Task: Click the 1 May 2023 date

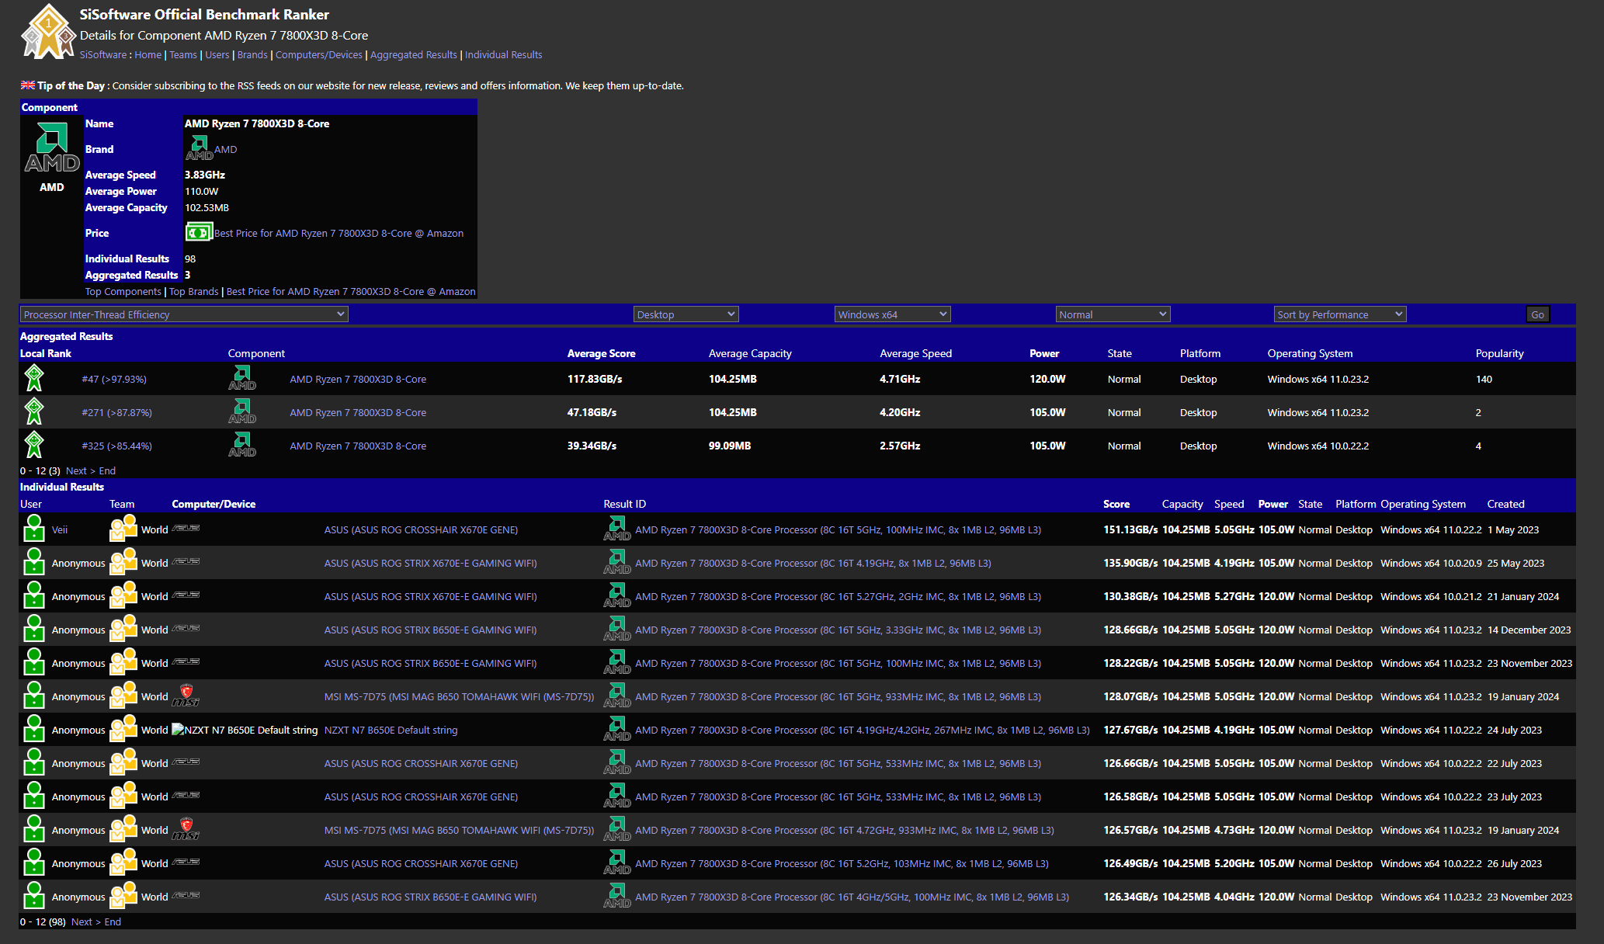Action: pyautogui.click(x=1512, y=529)
